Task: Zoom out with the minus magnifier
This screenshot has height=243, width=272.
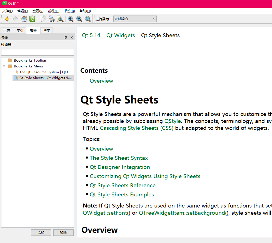Action: (x=79, y=19)
